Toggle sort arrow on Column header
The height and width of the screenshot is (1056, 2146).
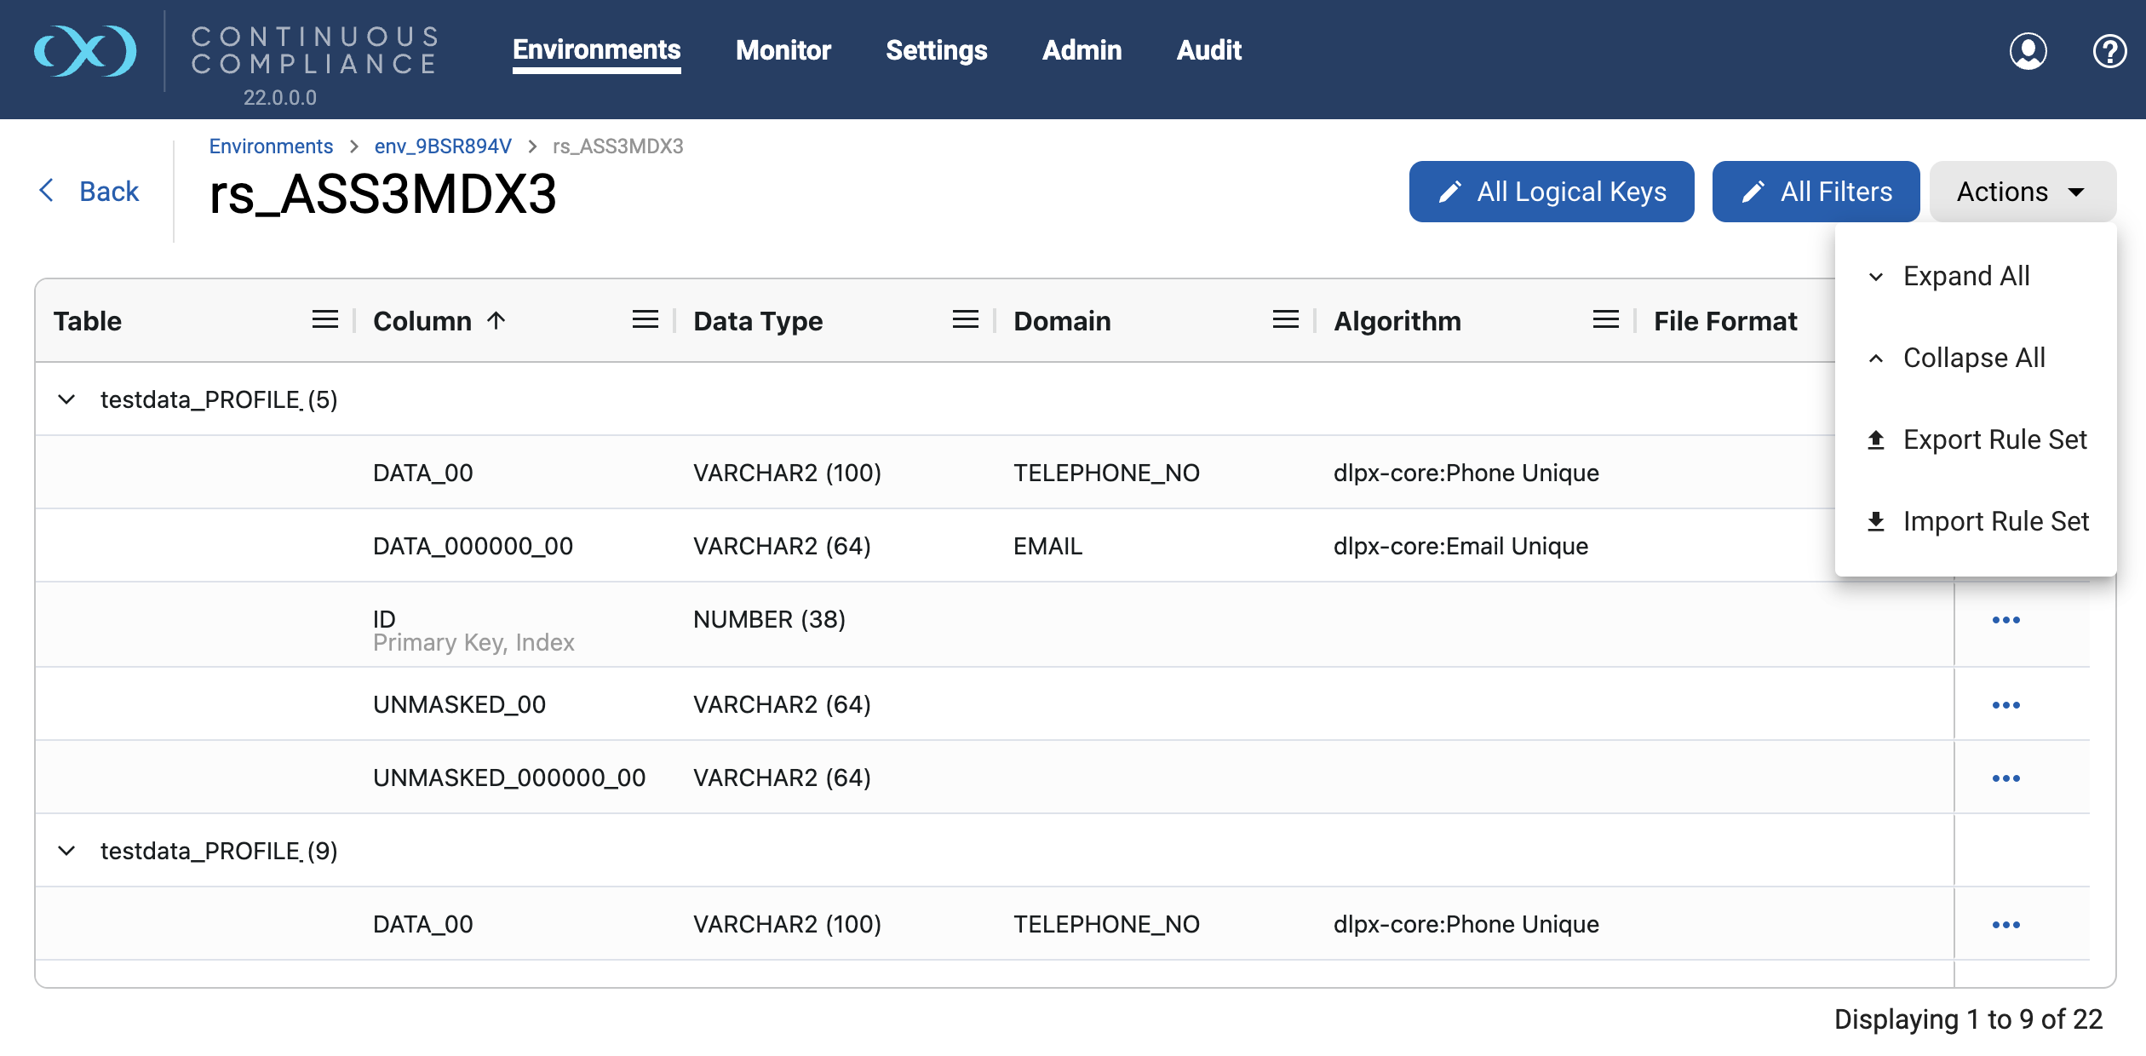[496, 320]
